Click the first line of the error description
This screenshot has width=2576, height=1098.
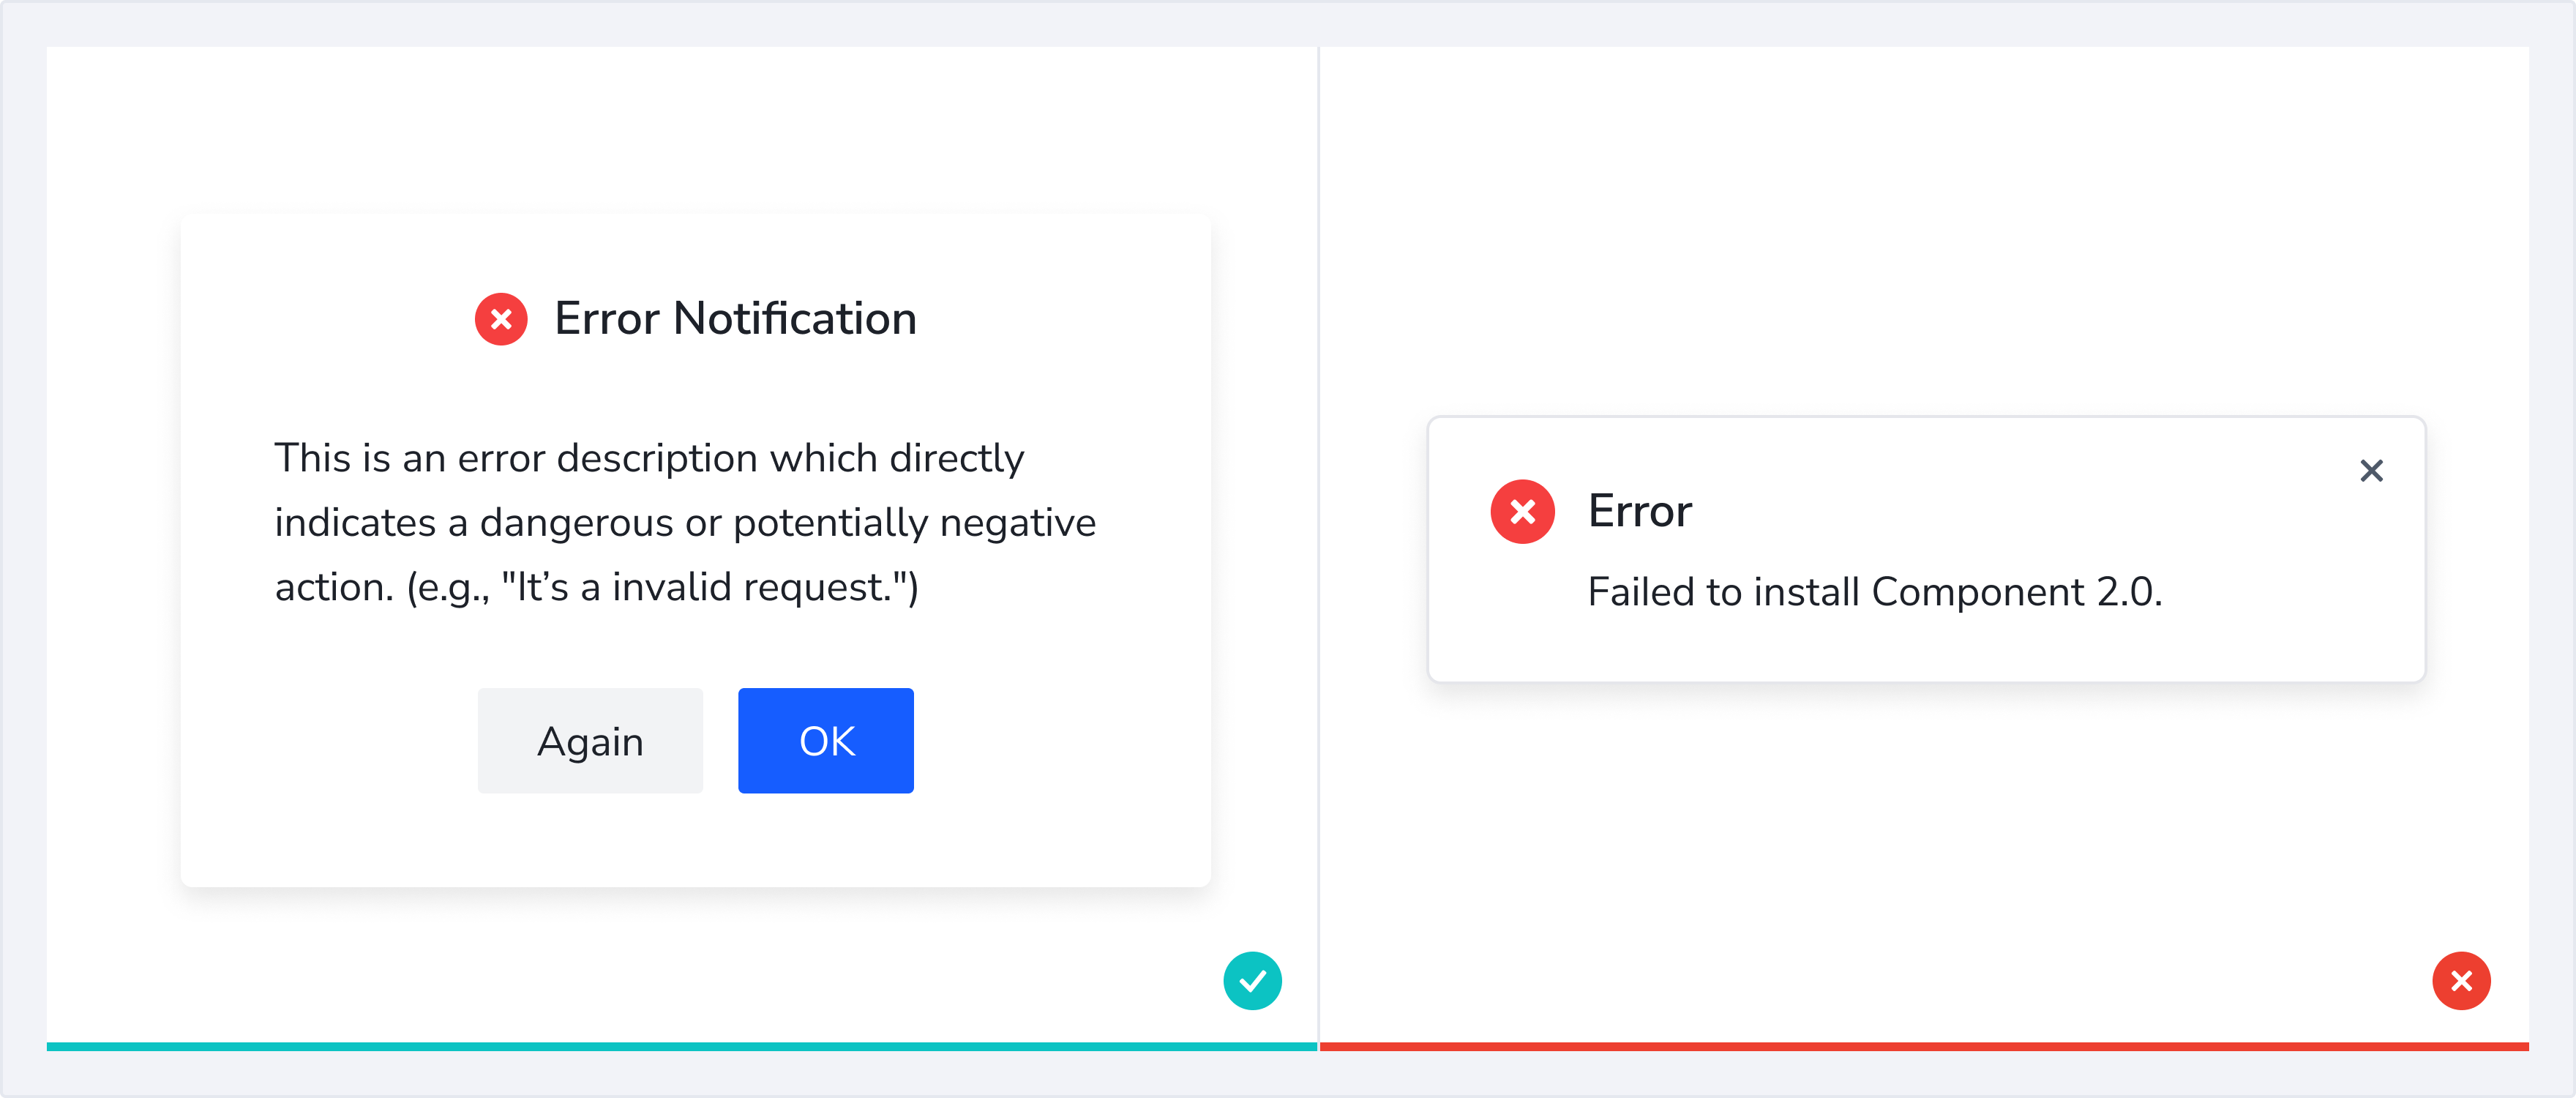click(649, 458)
